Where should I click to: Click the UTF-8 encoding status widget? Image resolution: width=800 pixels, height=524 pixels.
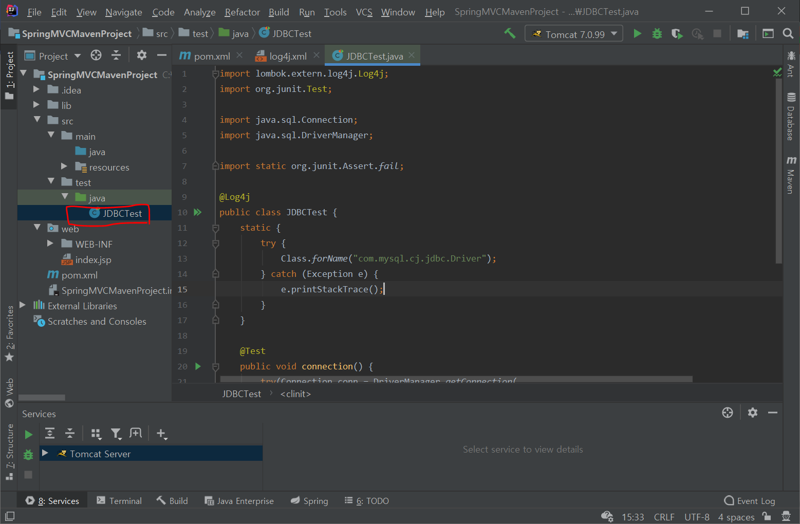pyautogui.click(x=697, y=517)
